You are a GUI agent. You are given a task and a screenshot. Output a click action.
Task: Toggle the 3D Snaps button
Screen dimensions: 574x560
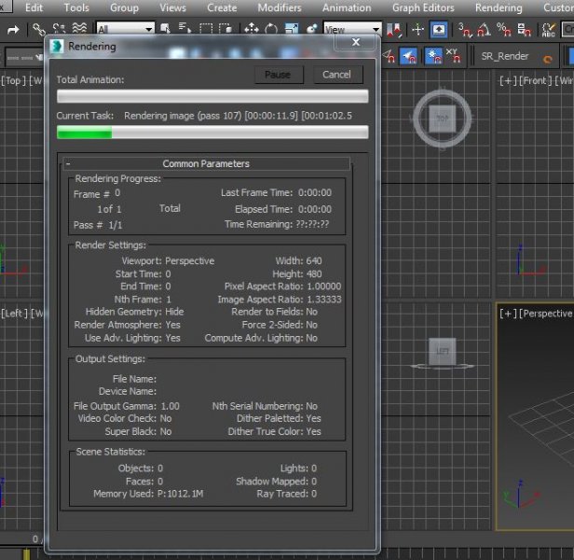coord(464,31)
